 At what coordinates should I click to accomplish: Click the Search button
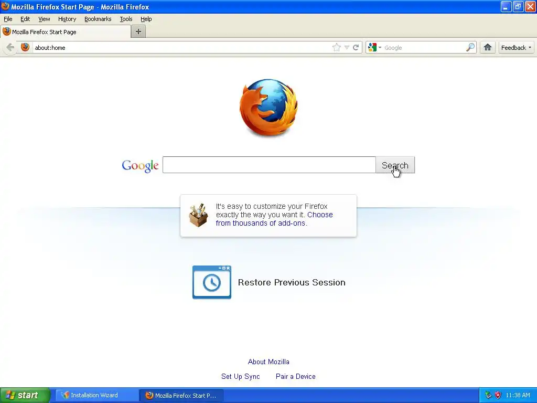coord(395,165)
